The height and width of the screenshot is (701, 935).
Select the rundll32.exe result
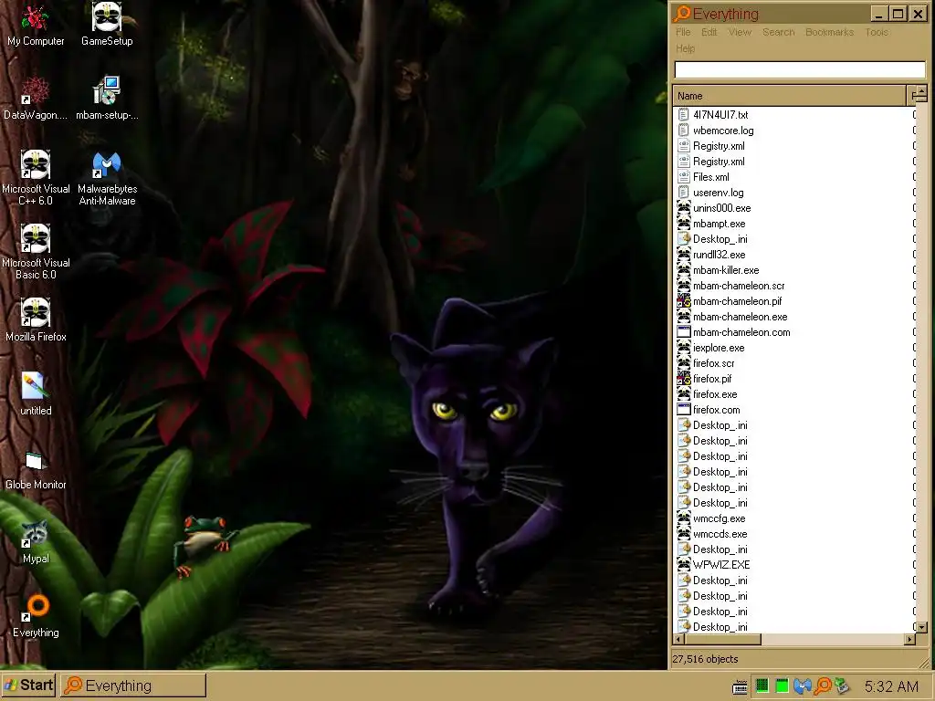coord(719,255)
